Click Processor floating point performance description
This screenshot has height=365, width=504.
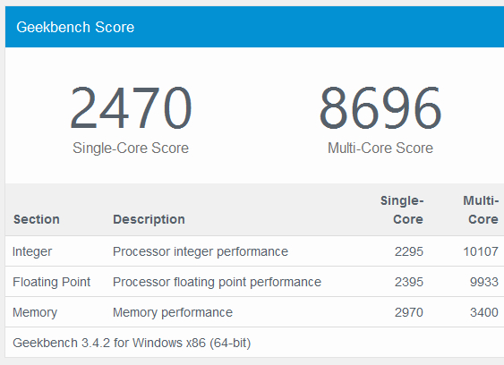tap(217, 282)
